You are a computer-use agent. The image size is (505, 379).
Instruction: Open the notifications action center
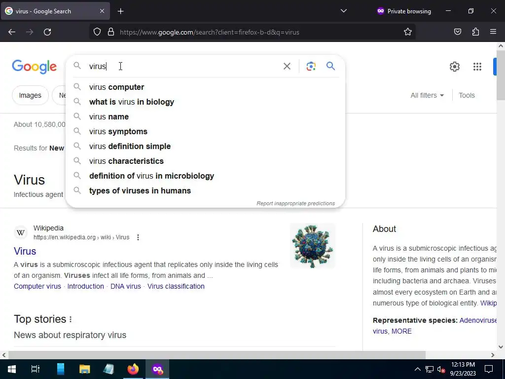[x=489, y=369]
